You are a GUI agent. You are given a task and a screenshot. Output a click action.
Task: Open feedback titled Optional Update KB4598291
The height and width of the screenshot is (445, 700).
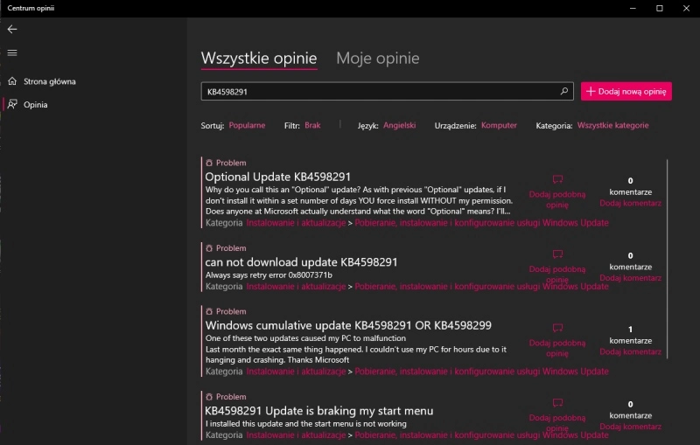(277, 177)
